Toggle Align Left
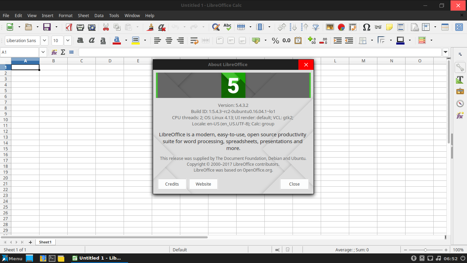The height and width of the screenshot is (263, 467). (157, 40)
